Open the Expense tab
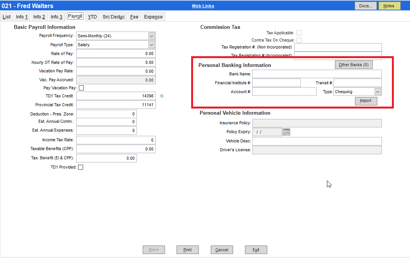Viewport: 410px width, 259px height. pyautogui.click(x=153, y=17)
